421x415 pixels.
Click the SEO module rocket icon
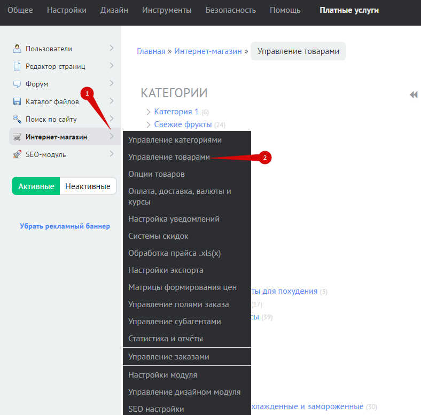[17, 154]
